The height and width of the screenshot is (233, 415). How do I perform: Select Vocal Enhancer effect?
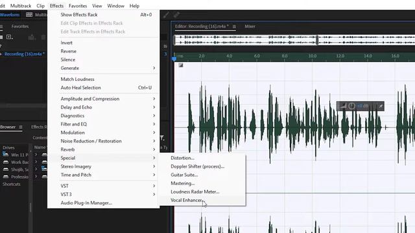(x=203, y=200)
